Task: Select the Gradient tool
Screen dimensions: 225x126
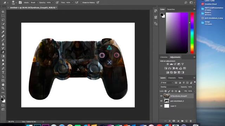Action: (3, 56)
